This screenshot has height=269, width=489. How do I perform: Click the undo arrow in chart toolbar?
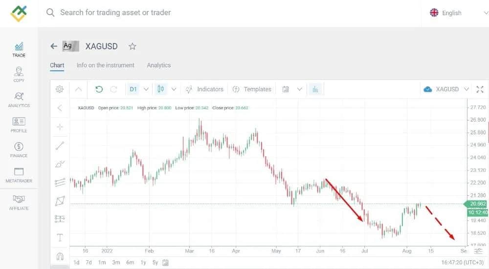(x=99, y=89)
